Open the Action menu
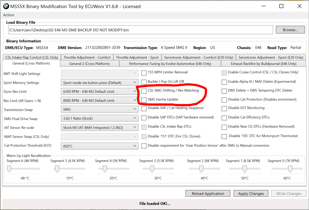Image resolution: width=309 pixels, height=210 pixels. [8, 15]
